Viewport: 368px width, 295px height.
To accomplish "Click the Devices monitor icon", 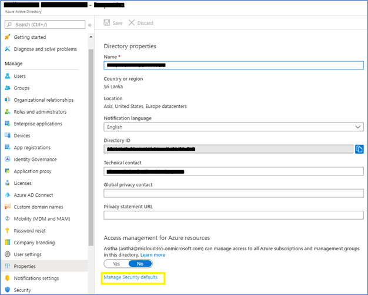I will point(8,135).
